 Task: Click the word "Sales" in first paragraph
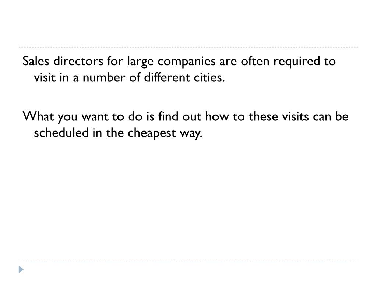click(x=36, y=61)
